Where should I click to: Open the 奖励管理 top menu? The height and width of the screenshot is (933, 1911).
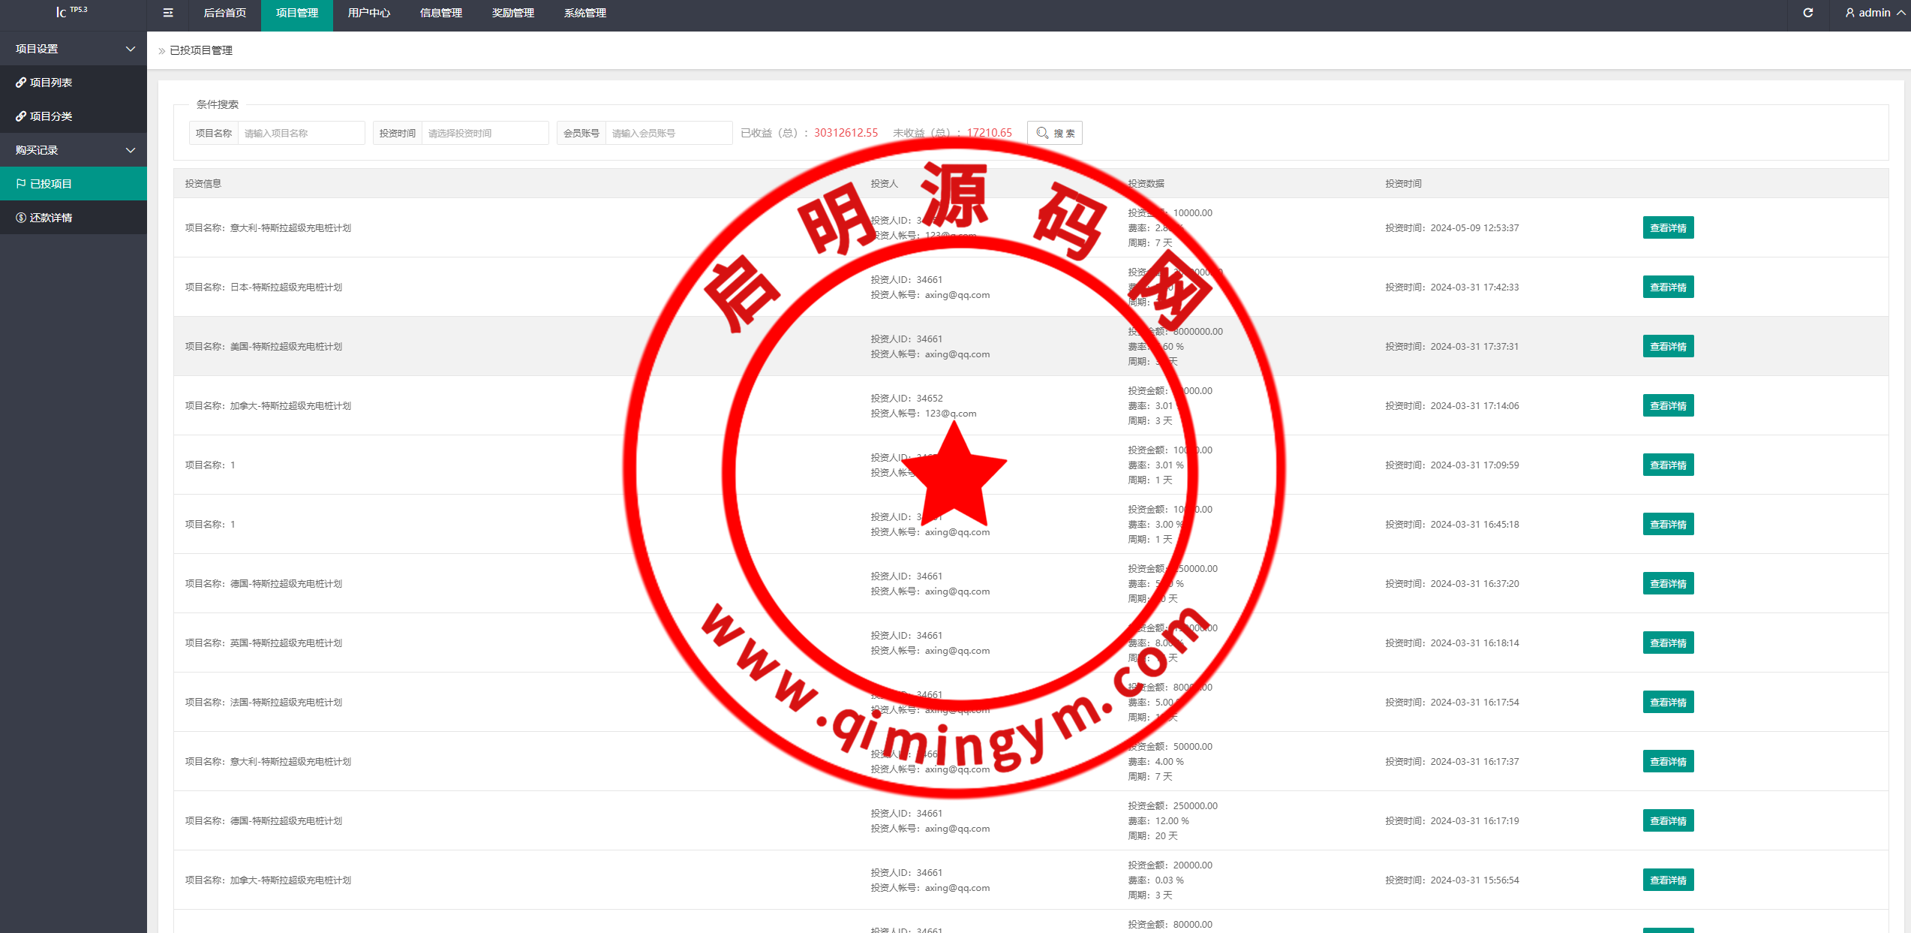click(x=512, y=13)
